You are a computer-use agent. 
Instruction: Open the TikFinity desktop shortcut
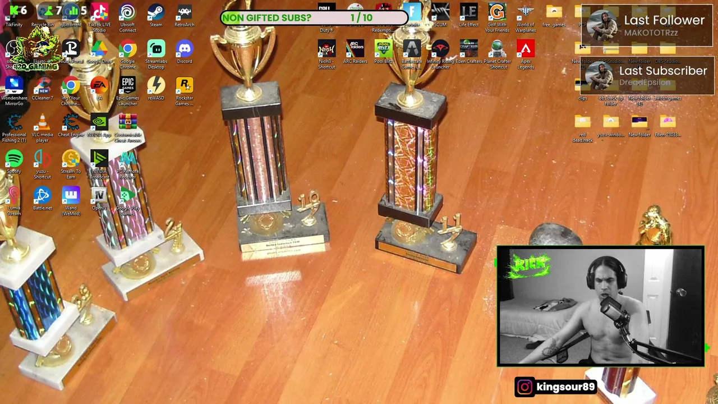pos(14,16)
